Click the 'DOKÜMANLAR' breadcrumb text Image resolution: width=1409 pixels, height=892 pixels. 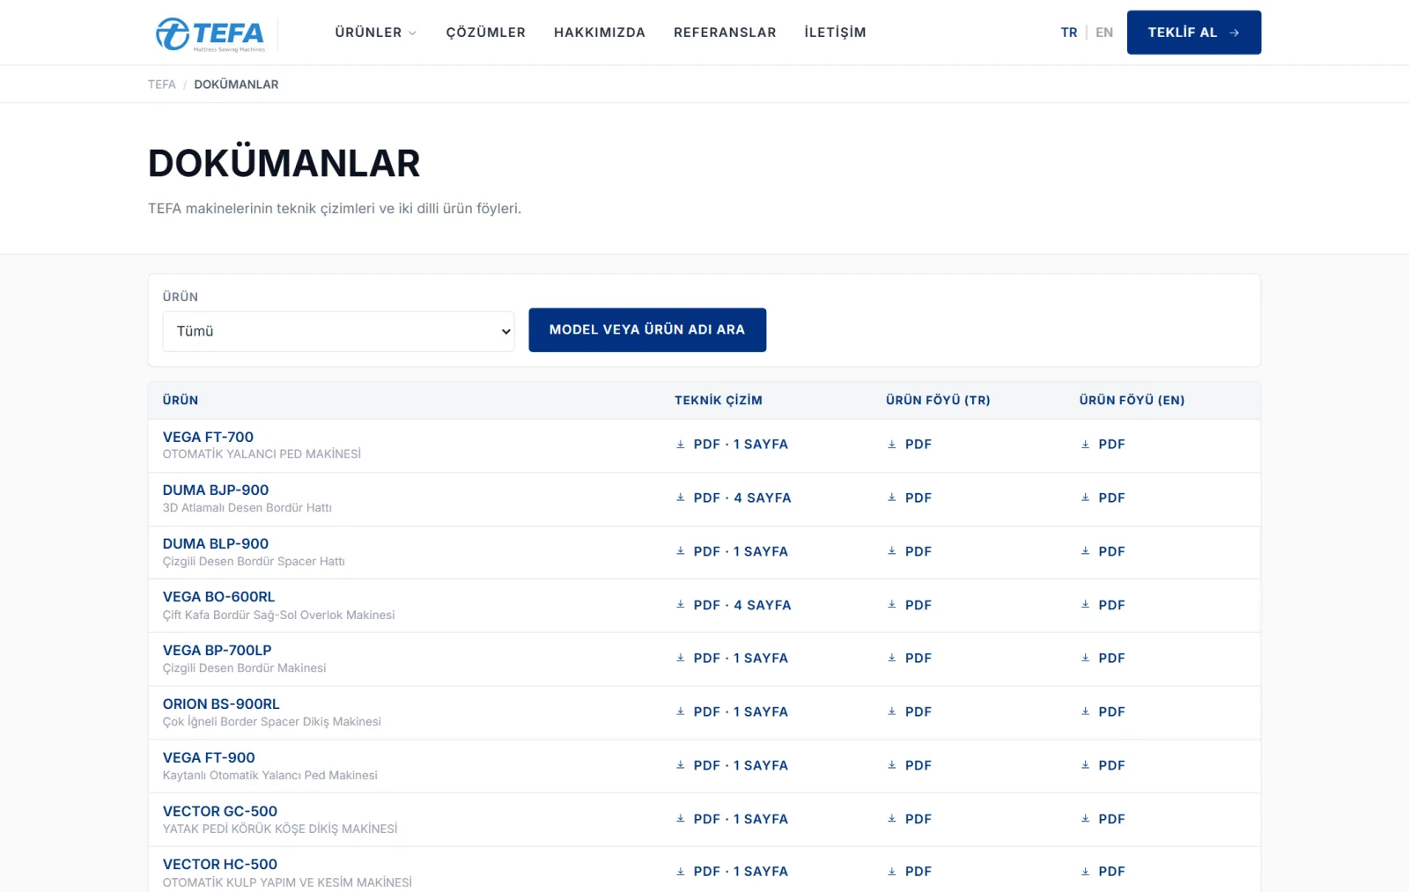(236, 85)
